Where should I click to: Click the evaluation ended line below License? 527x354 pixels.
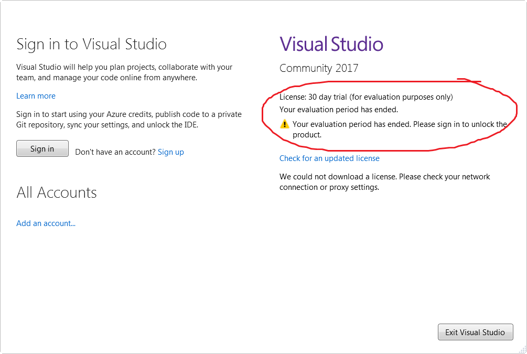338,110
